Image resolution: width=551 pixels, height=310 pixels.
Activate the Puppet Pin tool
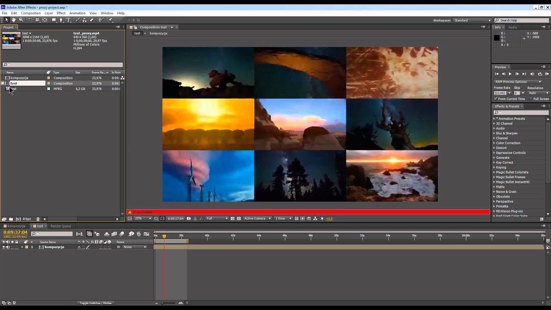click(x=111, y=20)
